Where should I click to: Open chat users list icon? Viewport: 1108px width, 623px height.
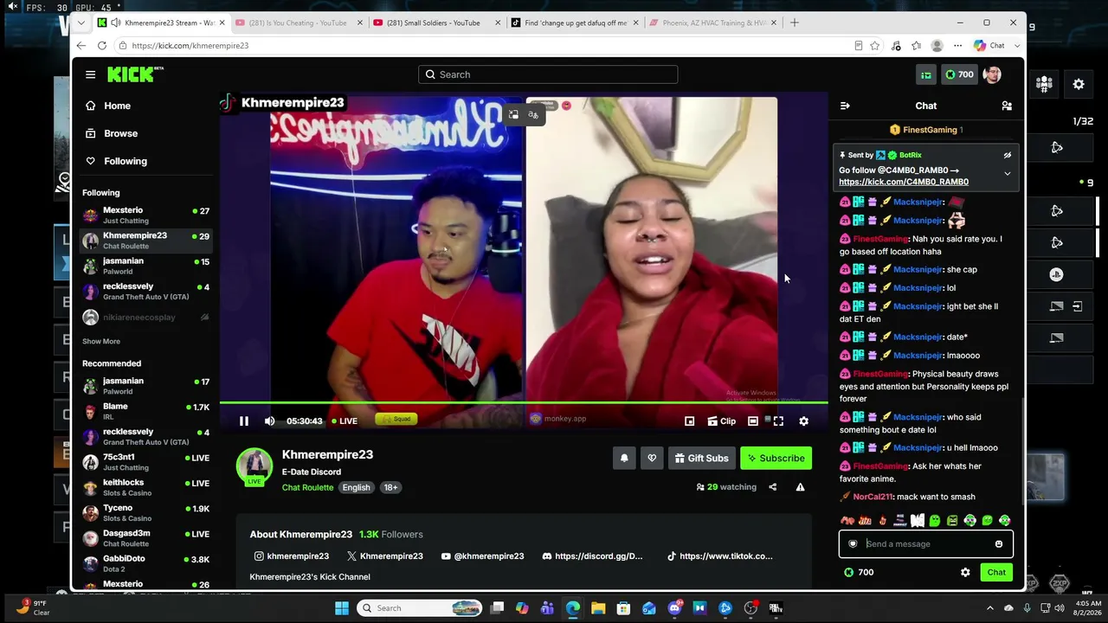point(1007,106)
